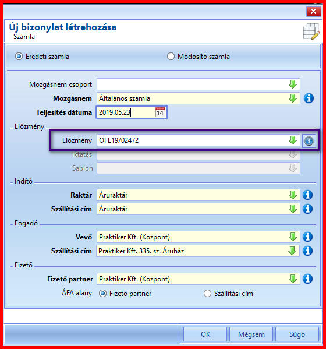326x349 pixels.
Task: Select the Eredeti számla radio button
Action: pyautogui.click(x=19, y=57)
